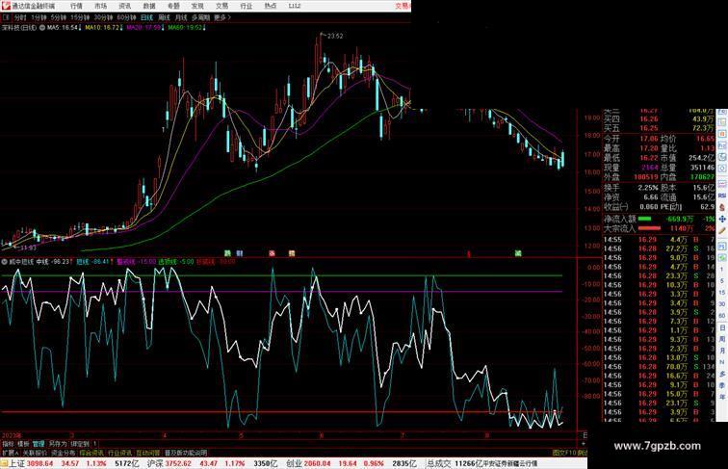This screenshot has width=728, height=469.
Task: Click the 通达信 application logo icon
Action: tap(5, 6)
